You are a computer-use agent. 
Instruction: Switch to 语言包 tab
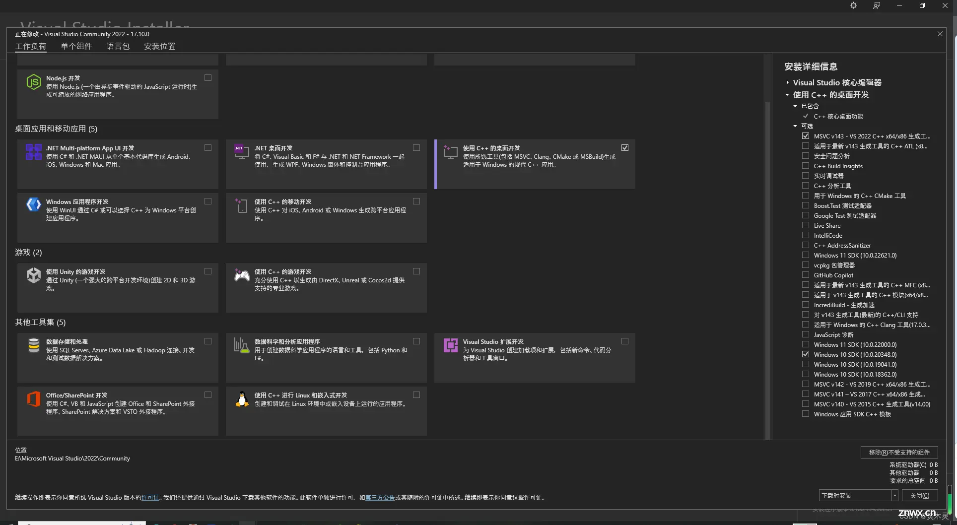118,46
